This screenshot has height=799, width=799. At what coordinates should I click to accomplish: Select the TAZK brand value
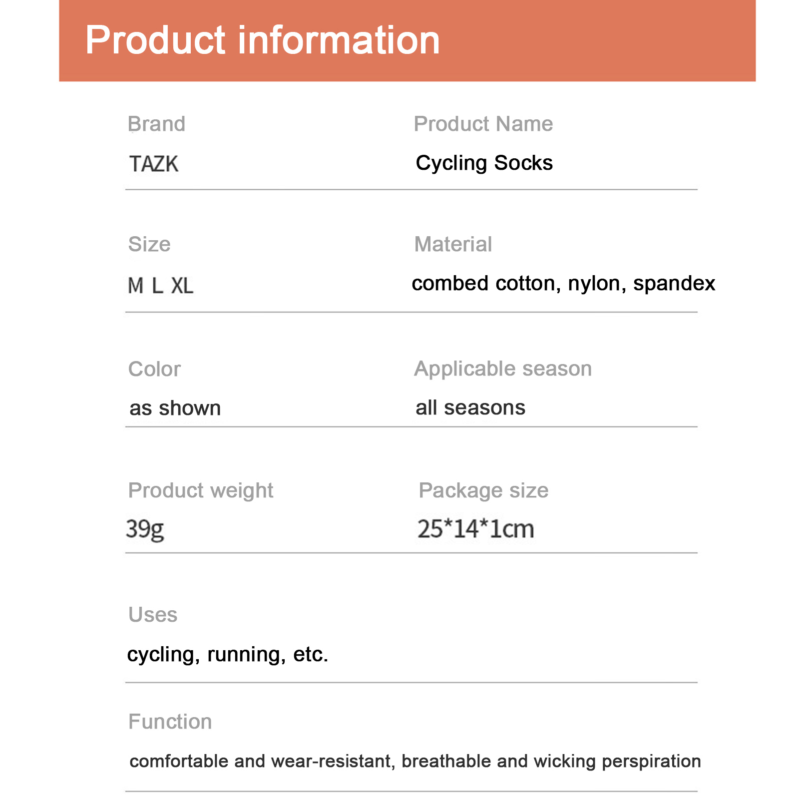click(154, 164)
